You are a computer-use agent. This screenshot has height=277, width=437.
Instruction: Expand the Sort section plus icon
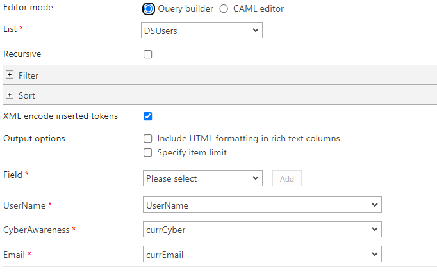pyautogui.click(x=10, y=95)
